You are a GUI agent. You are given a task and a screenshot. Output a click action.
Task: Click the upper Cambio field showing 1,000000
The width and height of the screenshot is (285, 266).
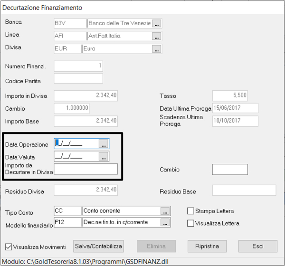[x=72, y=108]
